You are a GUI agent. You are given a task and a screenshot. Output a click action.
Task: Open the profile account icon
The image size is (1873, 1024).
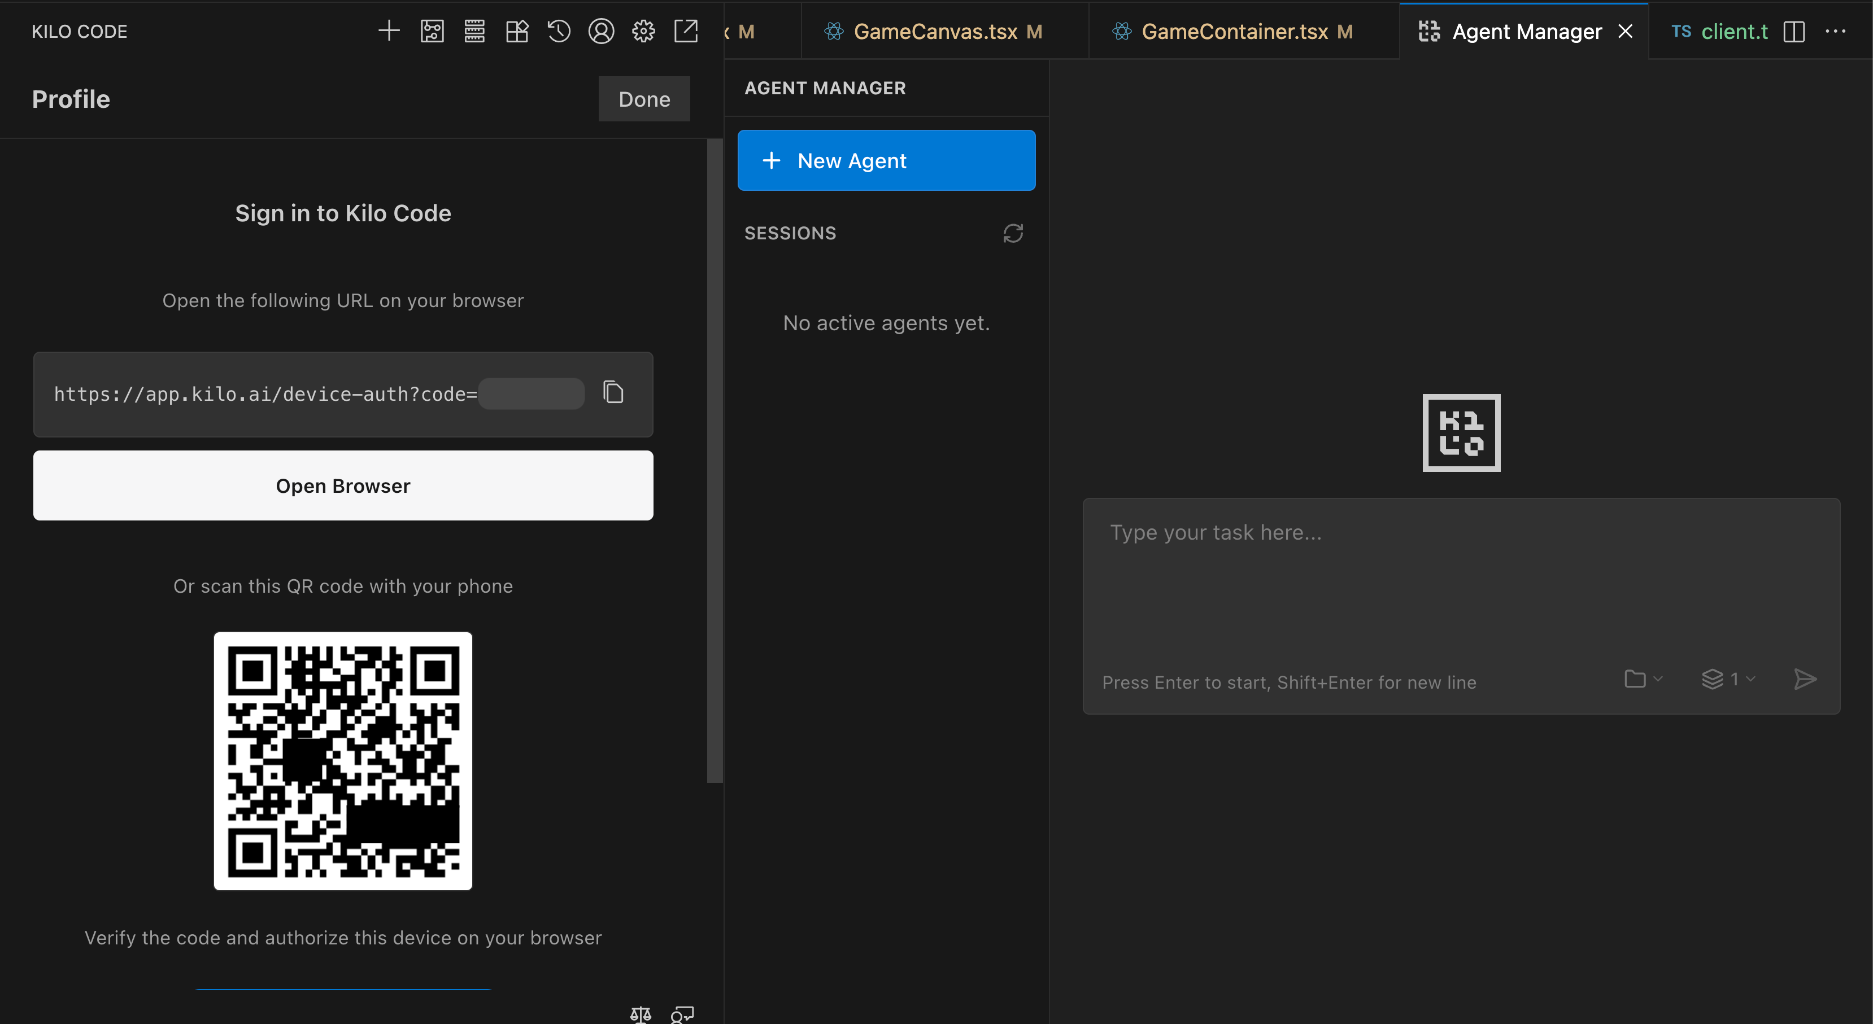tap(602, 31)
